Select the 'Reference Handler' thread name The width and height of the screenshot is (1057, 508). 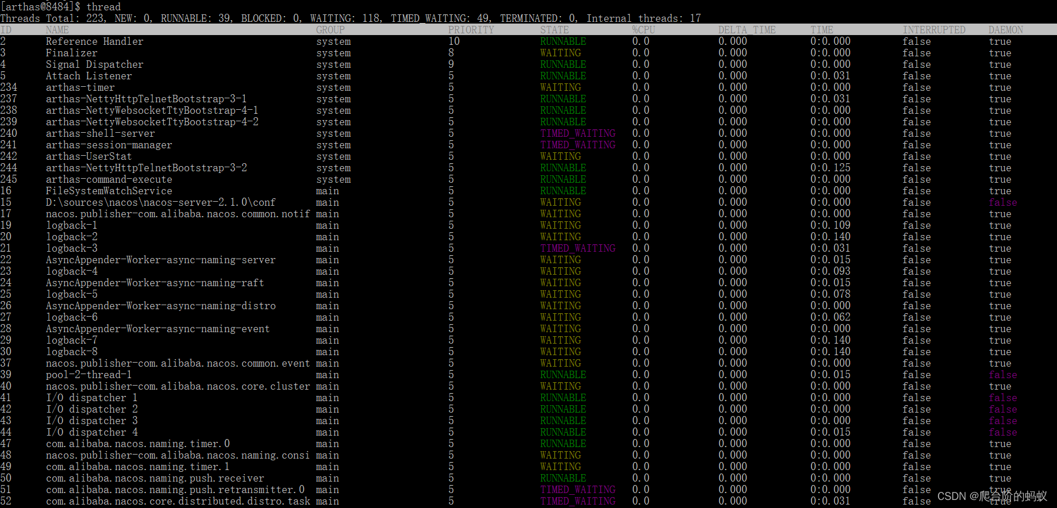(95, 41)
